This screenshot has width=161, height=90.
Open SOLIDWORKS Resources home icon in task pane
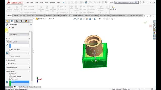[154, 22]
